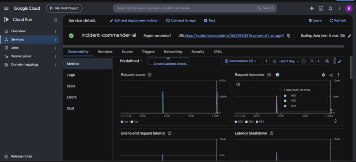This screenshot has width=356, height=162.
Task: Toggle the 2xx series in Request count
Action: tap(125, 122)
